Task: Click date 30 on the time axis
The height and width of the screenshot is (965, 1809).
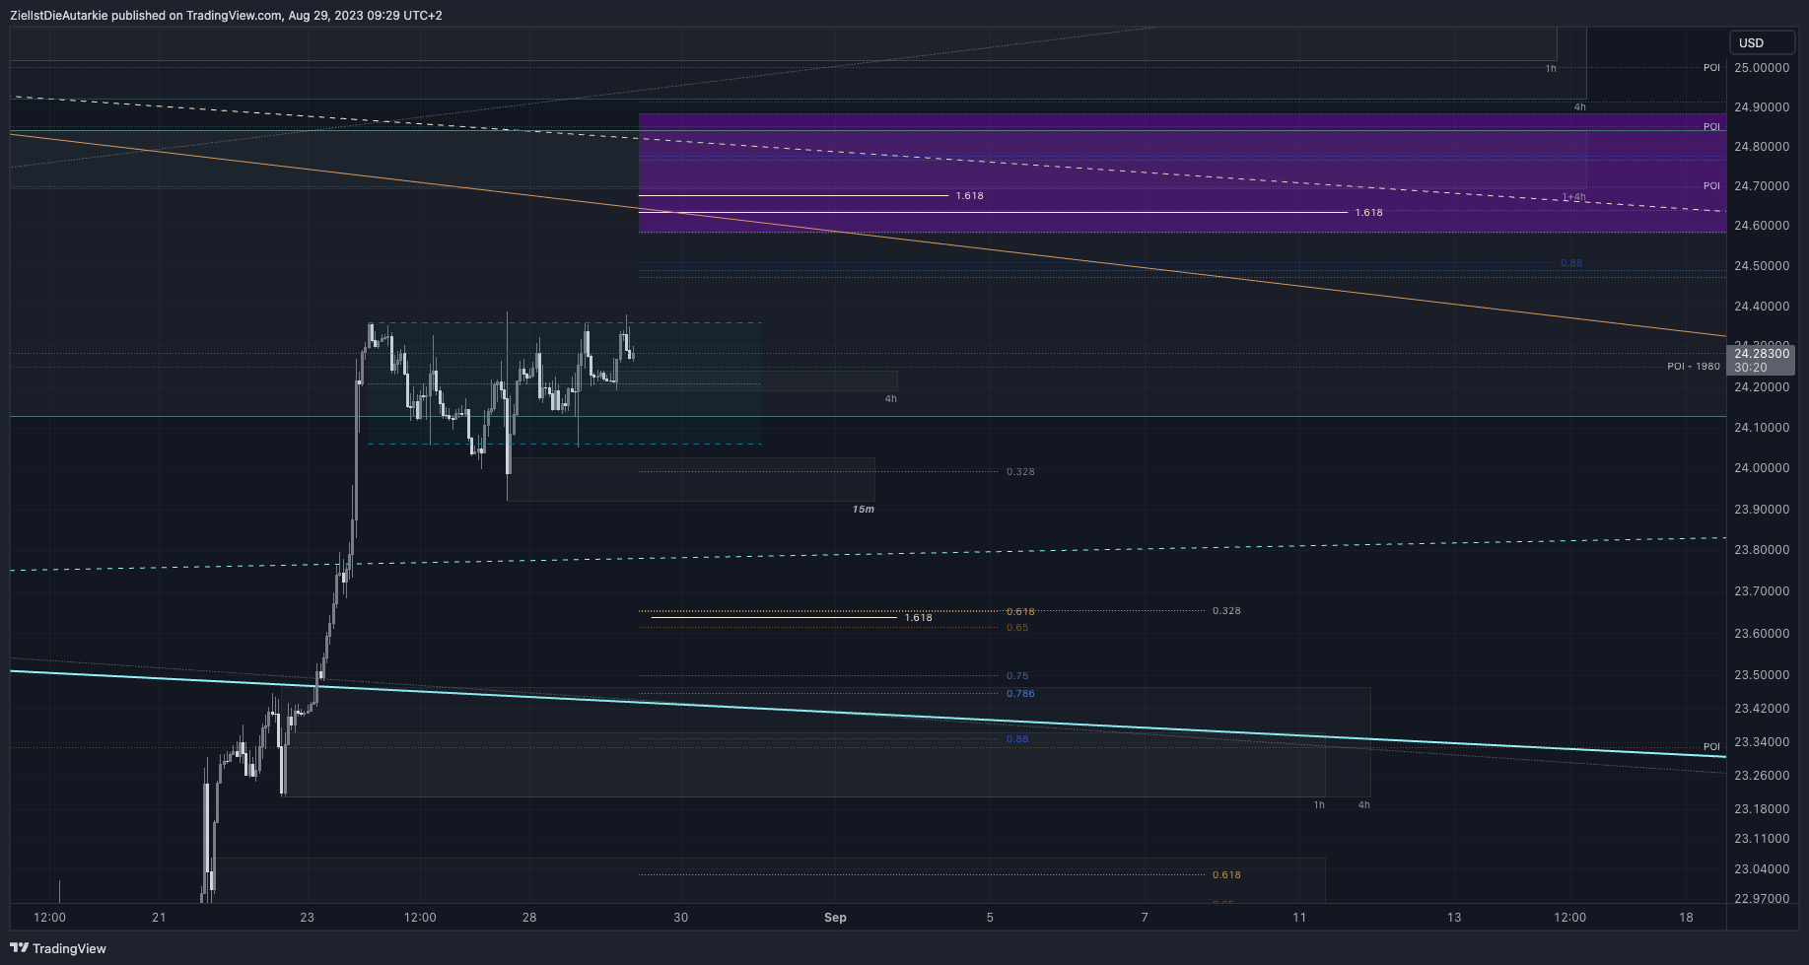Action: (680, 918)
